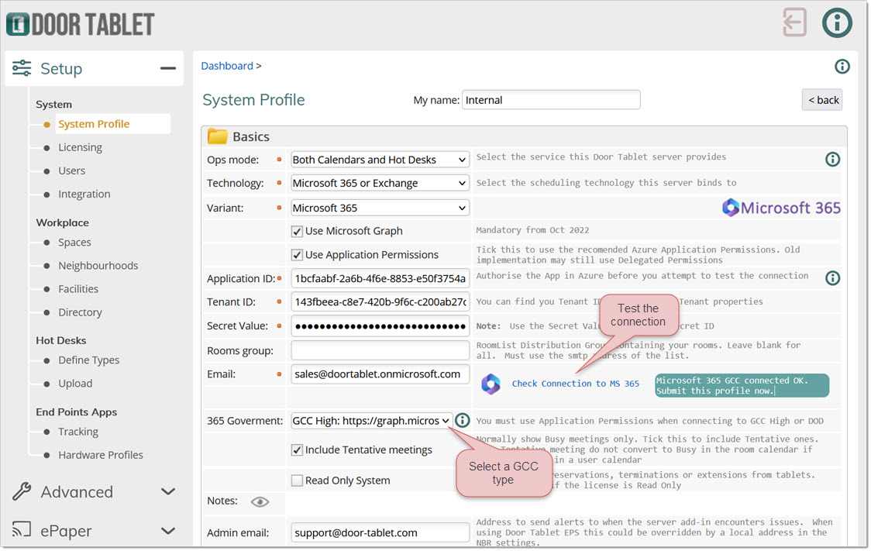Toggle Include Tentative meetings checkbox

coord(298,450)
